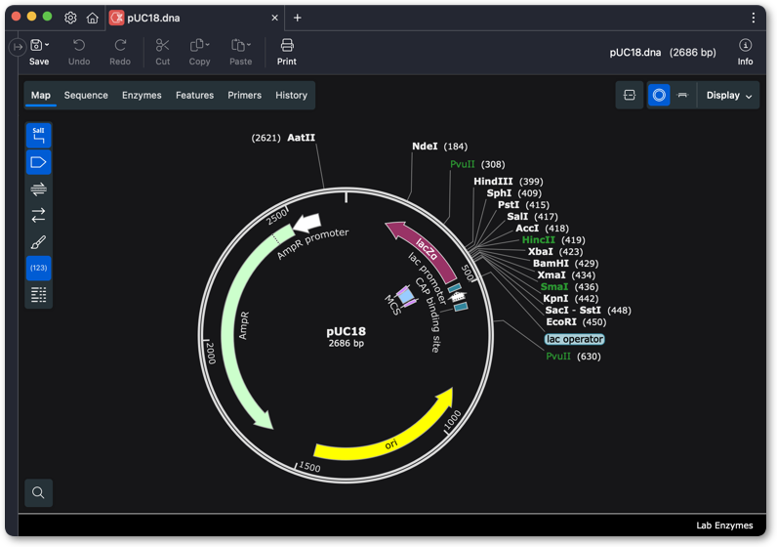Open the magnifier search tool
Viewport: 777px width, 547px height.
pyautogui.click(x=38, y=492)
